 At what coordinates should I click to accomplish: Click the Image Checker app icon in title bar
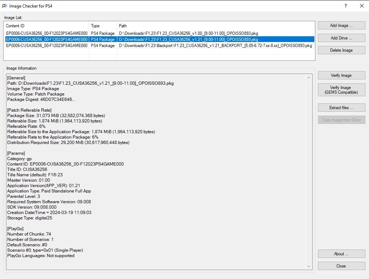pyautogui.click(x=4, y=6)
